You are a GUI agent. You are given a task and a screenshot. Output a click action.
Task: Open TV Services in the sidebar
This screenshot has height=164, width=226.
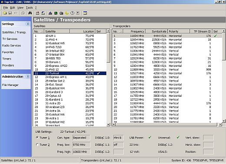pos(10,39)
